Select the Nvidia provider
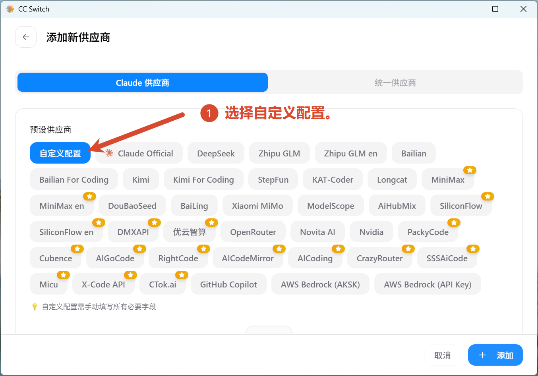The width and height of the screenshot is (538, 376). [x=372, y=231]
